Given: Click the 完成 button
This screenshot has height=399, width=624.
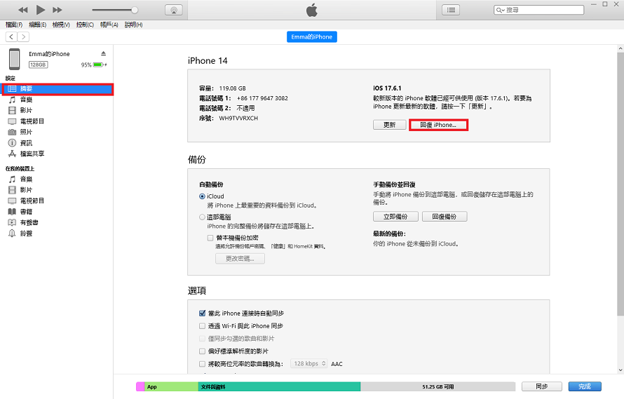Looking at the screenshot, I should click(585, 386).
